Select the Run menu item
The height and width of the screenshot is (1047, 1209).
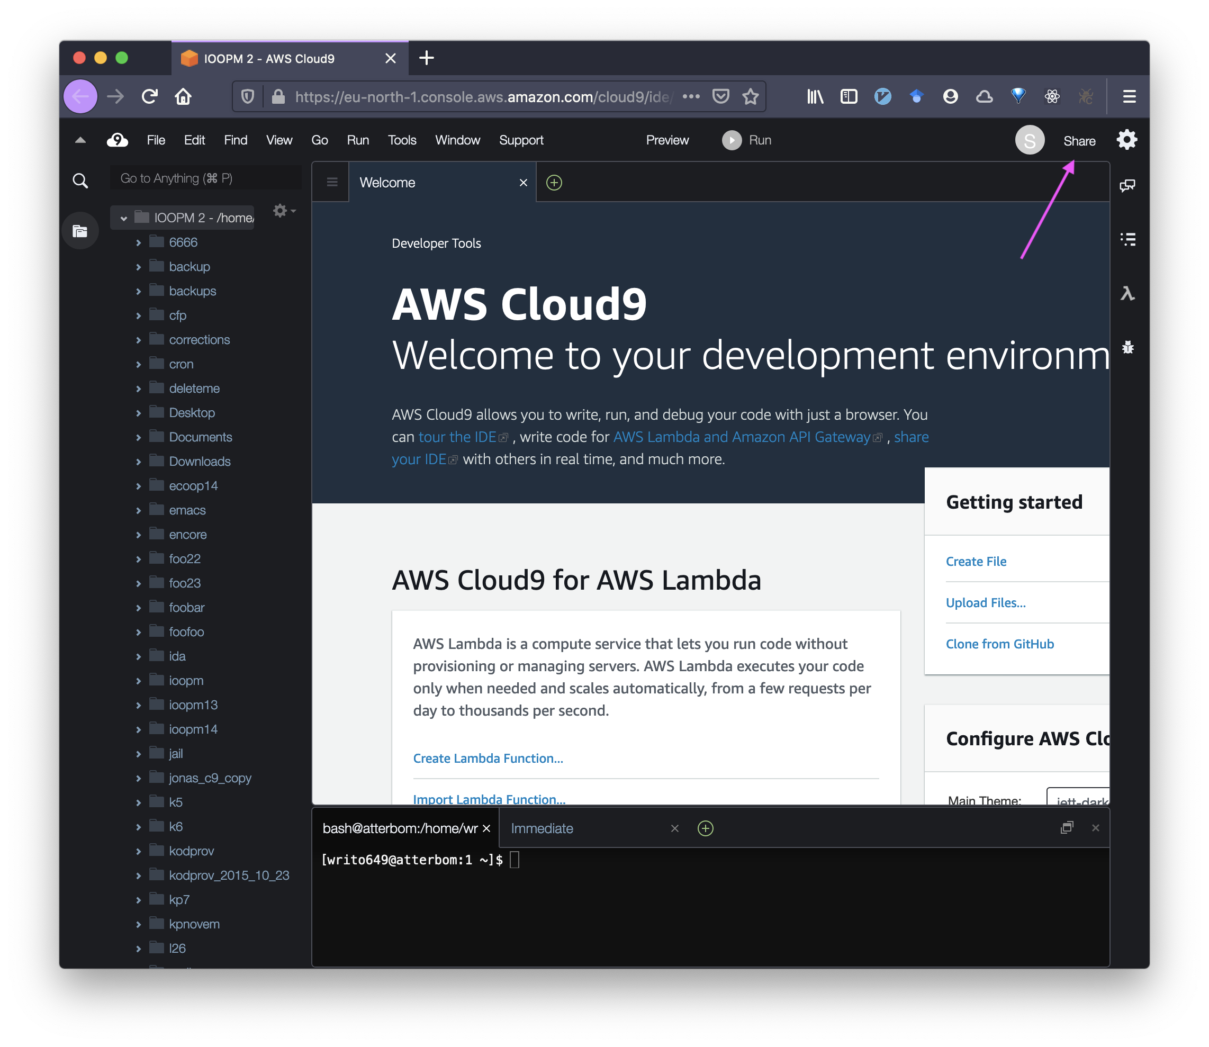(x=358, y=140)
